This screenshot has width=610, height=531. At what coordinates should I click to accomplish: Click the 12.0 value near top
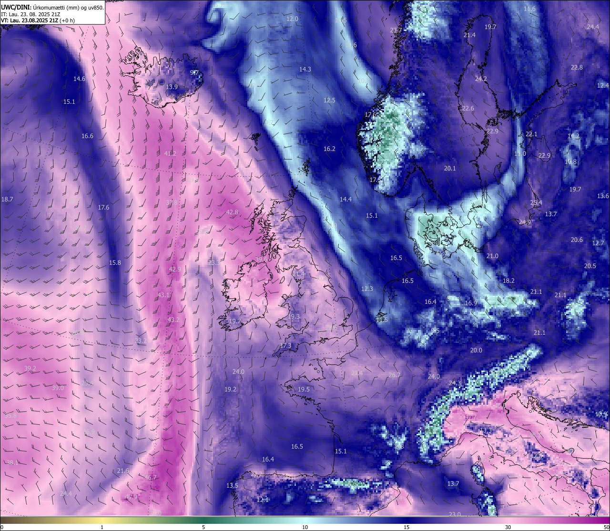coord(292,19)
